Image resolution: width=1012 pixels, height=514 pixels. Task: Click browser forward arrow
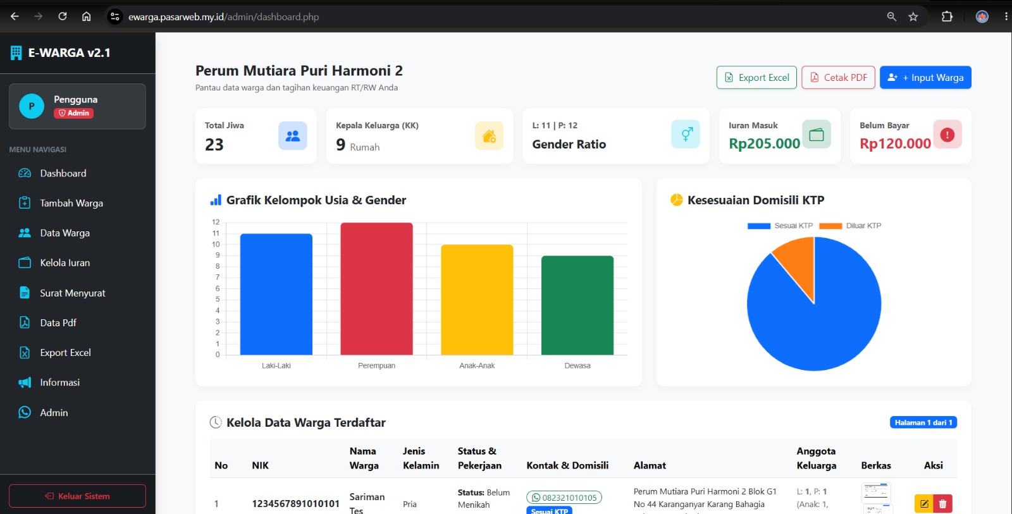[39, 16]
